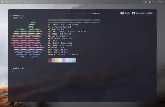Click the pink color block

67,60
